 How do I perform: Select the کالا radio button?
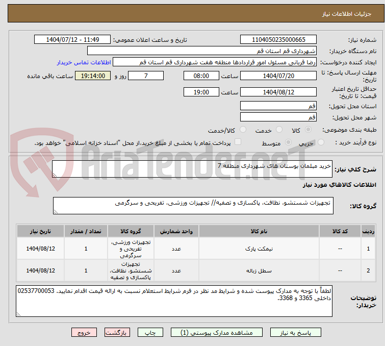(x=308, y=130)
